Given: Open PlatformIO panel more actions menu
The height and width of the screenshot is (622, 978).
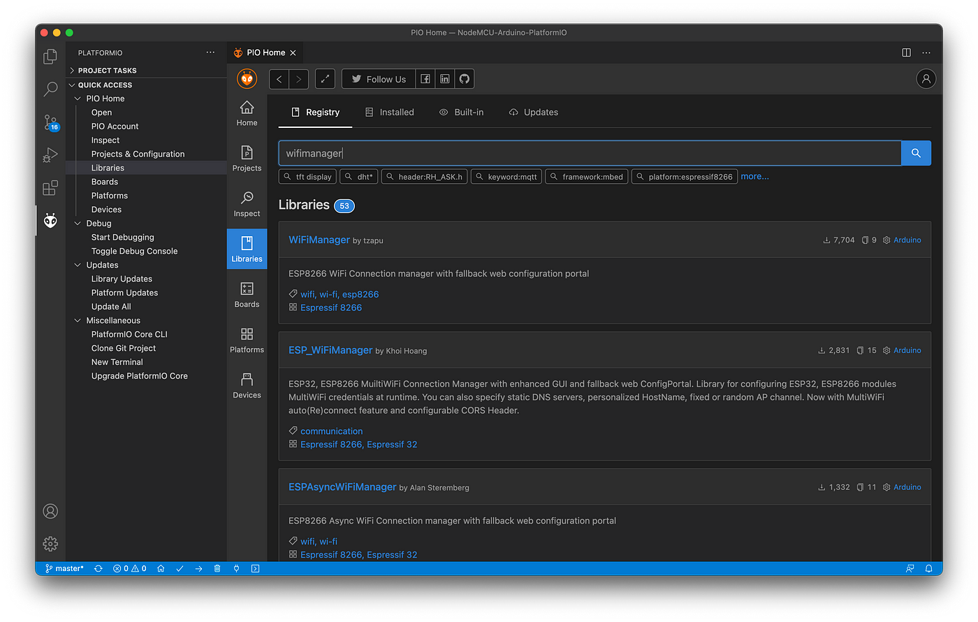Looking at the screenshot, I should 210,52.
